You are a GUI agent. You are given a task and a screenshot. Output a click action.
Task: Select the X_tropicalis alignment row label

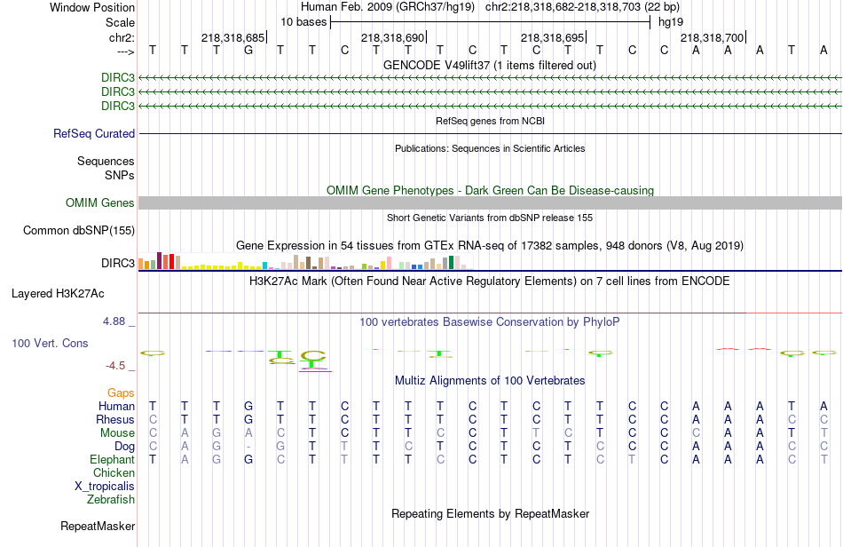105,487
